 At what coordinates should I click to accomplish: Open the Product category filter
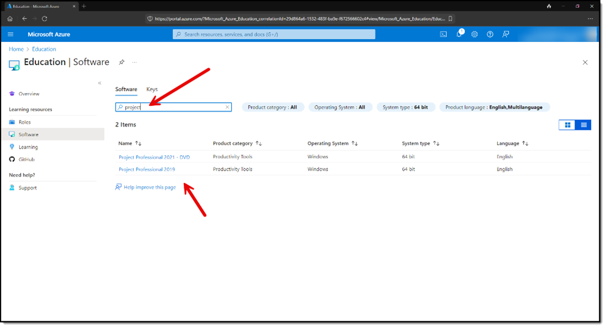click(273, 107)
